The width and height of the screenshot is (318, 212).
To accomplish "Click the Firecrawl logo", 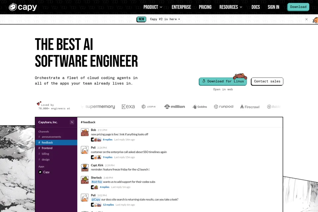I will click(250, 107).
